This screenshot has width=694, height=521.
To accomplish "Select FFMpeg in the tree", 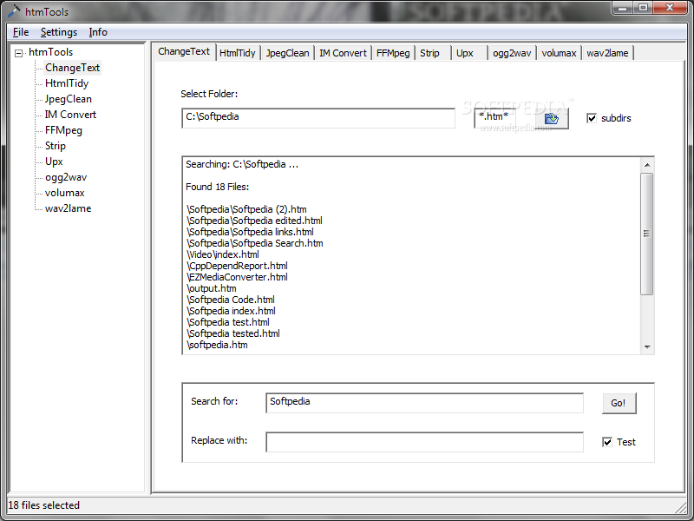I will (x=63, y=130).
